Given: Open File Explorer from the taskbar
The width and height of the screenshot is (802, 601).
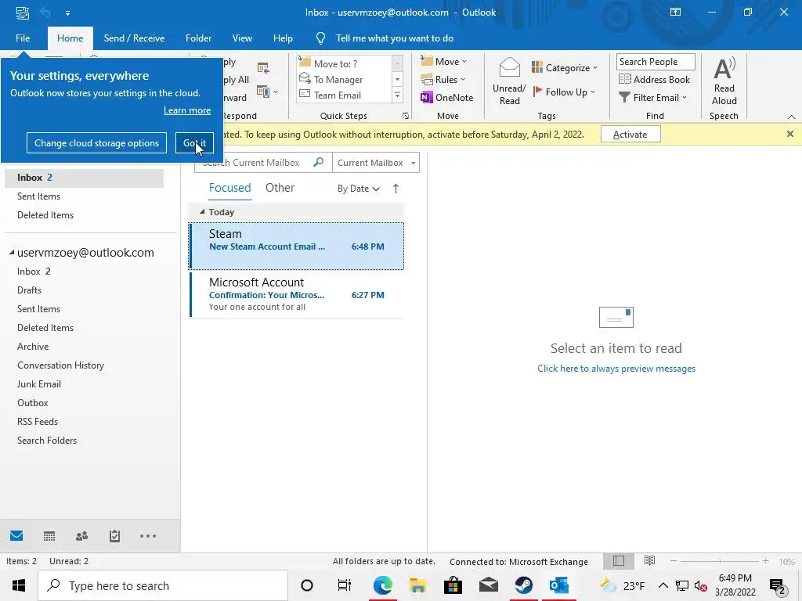Looking at the screenshot, I should pos(418,585).
